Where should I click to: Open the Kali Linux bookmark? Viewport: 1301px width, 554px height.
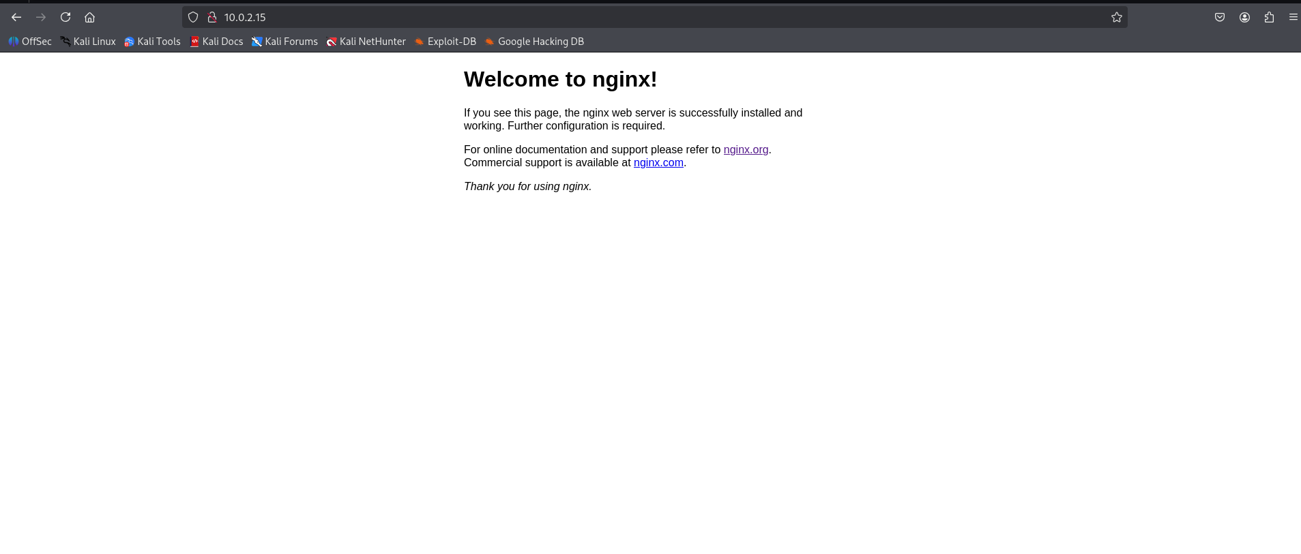pyautogui.click(x=88, y=42)
